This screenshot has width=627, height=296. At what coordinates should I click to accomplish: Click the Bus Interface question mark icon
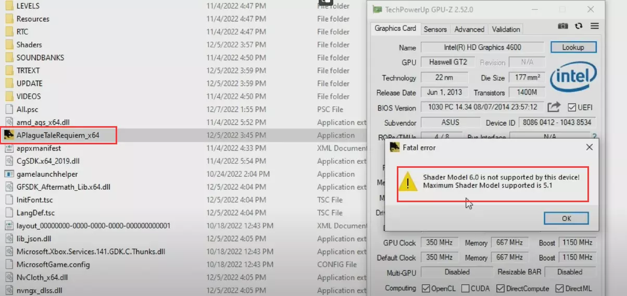pyautogui.click(x=594, y=137)
